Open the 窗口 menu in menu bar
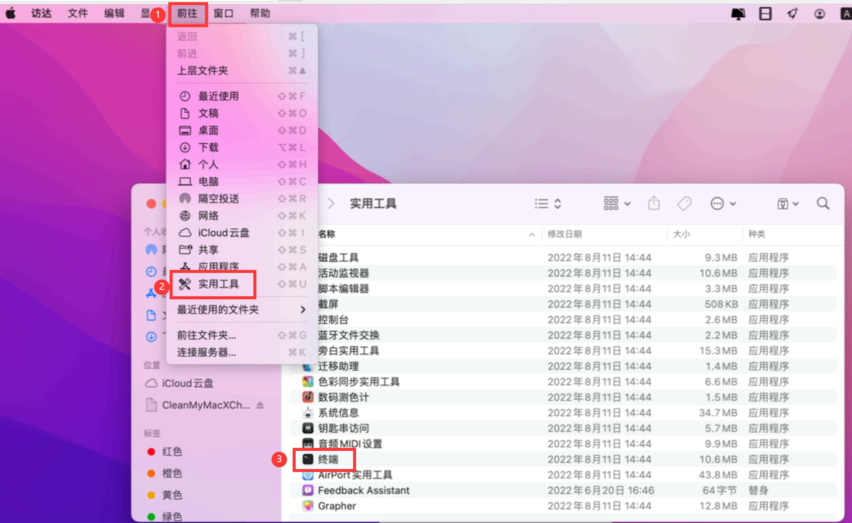This screenshot has height=523, width=852. tap(223, 13)
